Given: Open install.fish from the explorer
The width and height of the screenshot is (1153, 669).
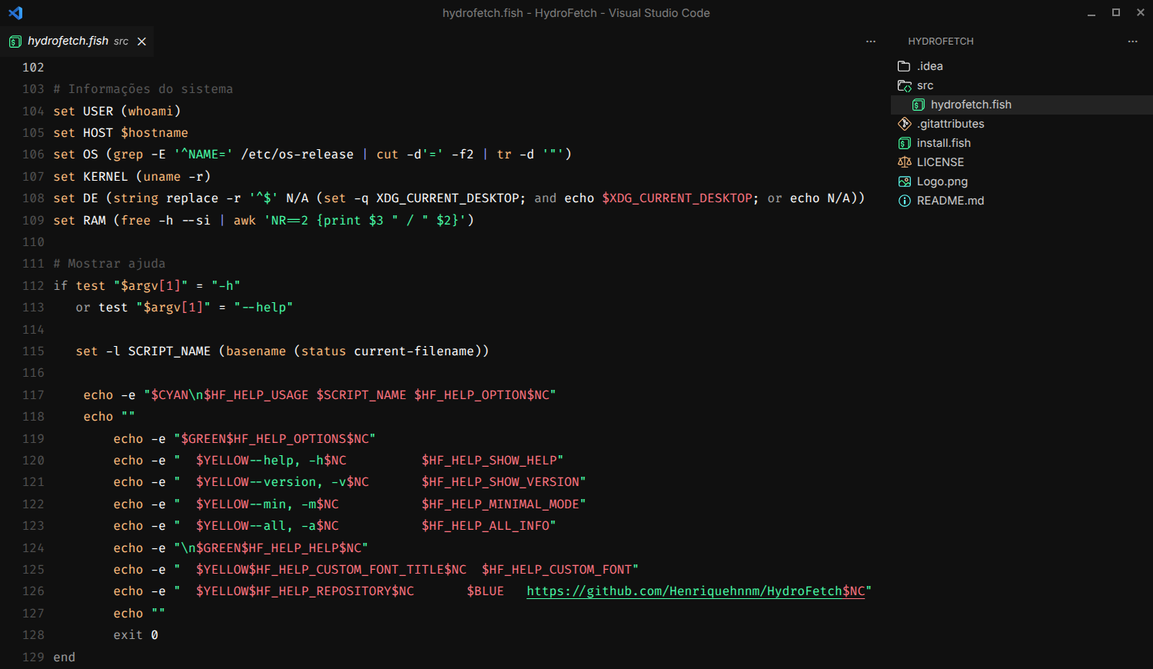Looking at the screenshot, I should pos(1022,143).
